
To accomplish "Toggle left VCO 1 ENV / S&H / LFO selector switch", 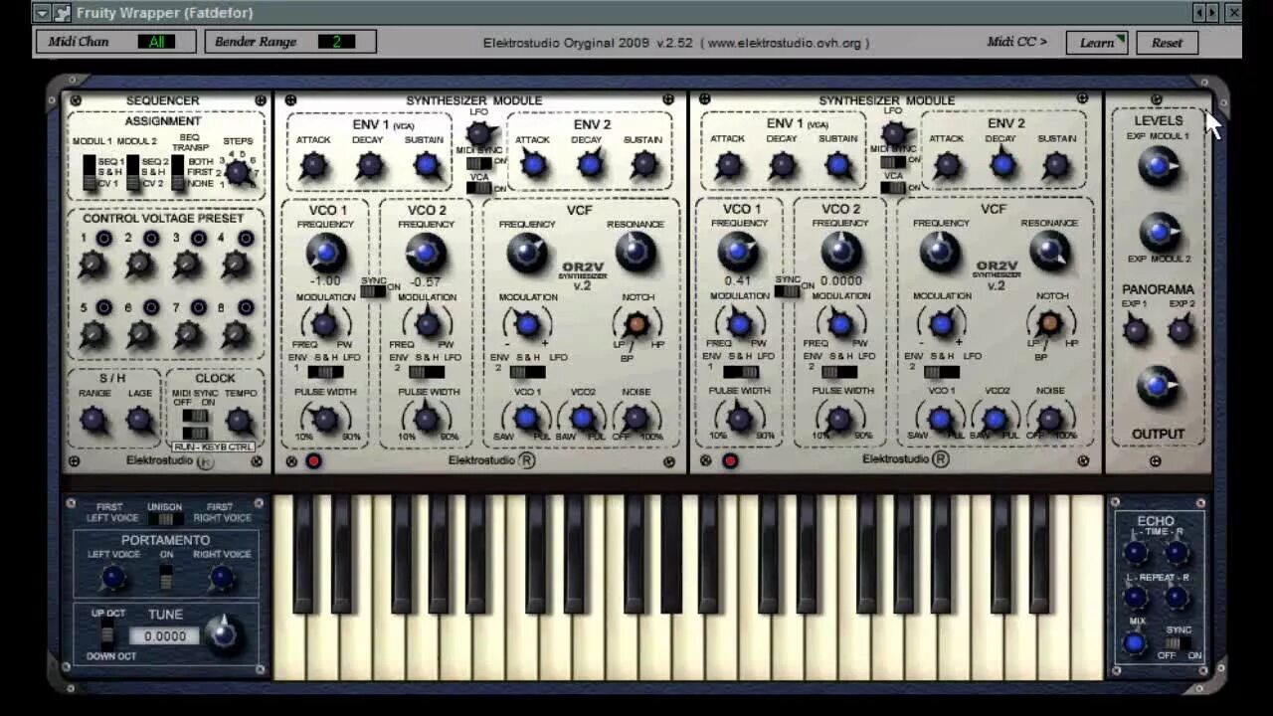I will pos(325,372).
